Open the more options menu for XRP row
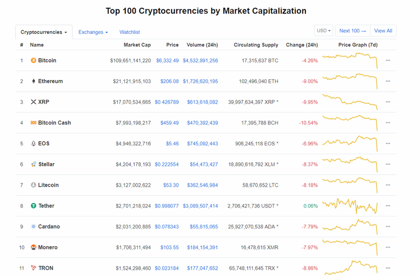The width and height of the screenshot is (419, 275). pos(388,102)
